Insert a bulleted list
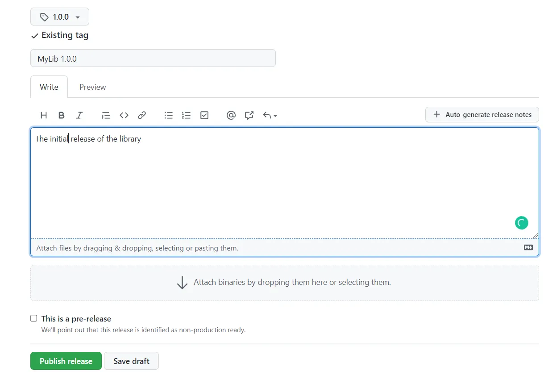Image resolution: width=548 pixels, height=376 pixels. (x=169, y=115)
